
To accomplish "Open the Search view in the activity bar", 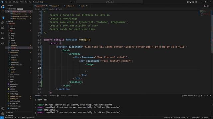I will (3, 12).
